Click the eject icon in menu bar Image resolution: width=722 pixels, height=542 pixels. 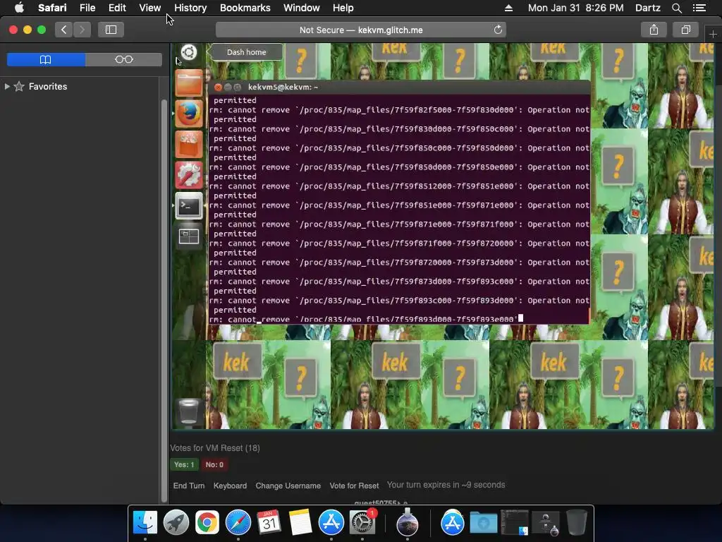pyautogui.click(x=508, y=8)
